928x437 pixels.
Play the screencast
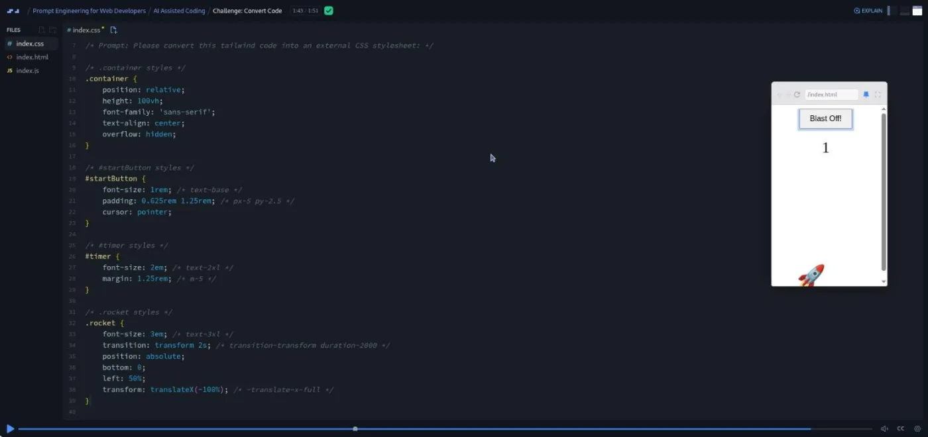pyautogui.click(x=10, y=429)
